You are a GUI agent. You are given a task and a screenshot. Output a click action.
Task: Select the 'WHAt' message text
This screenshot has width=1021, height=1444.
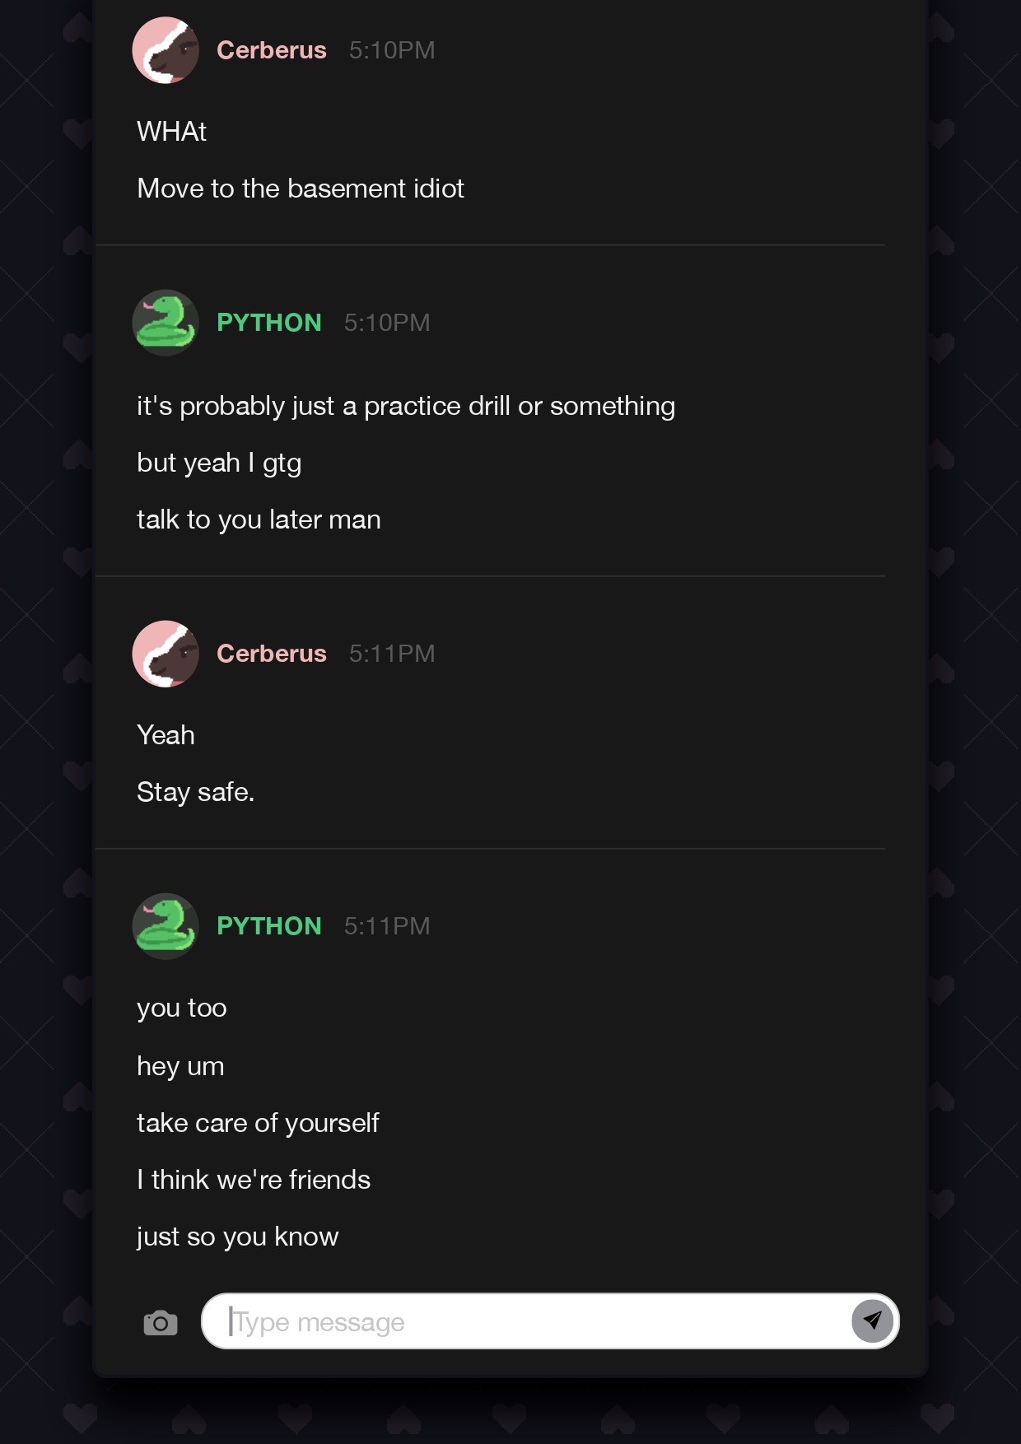coord(171,132)
